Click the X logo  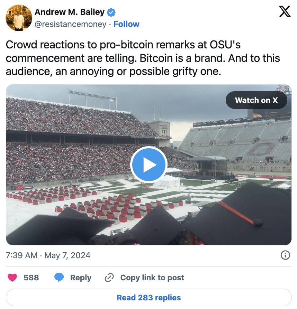tap(285, 12)
